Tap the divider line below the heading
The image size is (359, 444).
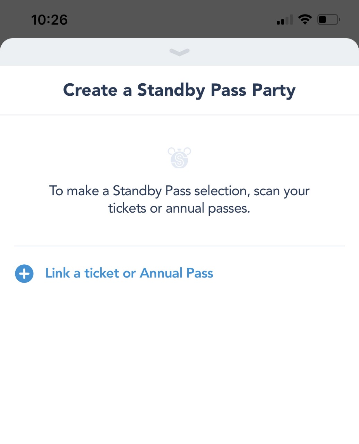[179, 115]
